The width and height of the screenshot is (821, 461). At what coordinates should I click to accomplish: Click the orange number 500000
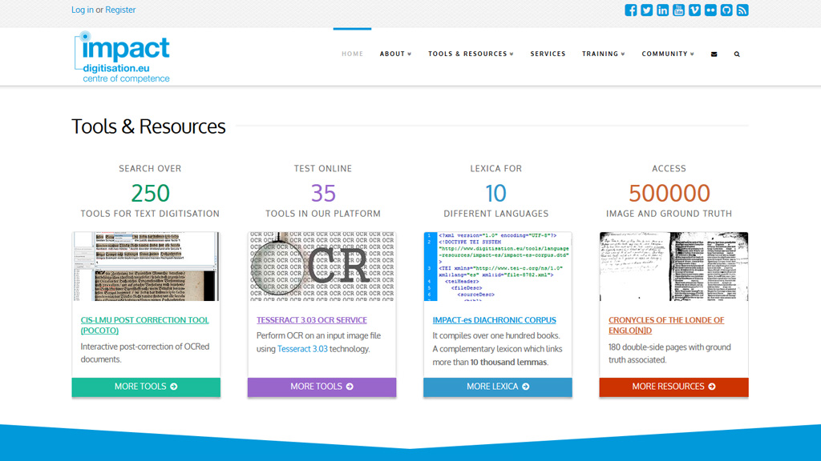tap(669, 194)
